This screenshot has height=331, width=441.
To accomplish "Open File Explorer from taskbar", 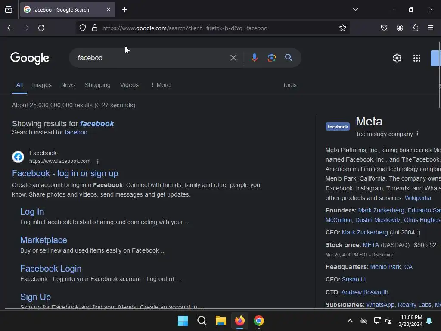I will (x=221, y=321).
